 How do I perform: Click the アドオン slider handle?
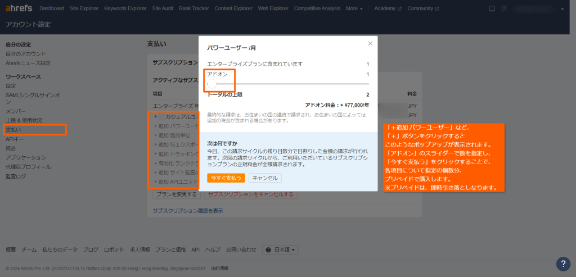tap(212, 84)
